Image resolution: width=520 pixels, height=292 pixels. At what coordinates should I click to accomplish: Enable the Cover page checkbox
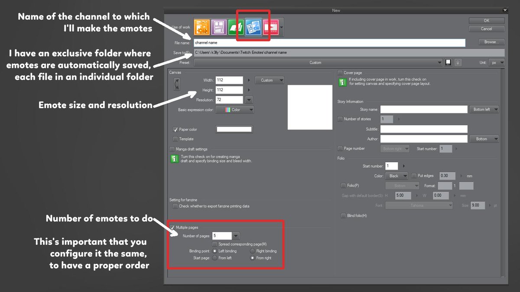[x=340, y=73]
